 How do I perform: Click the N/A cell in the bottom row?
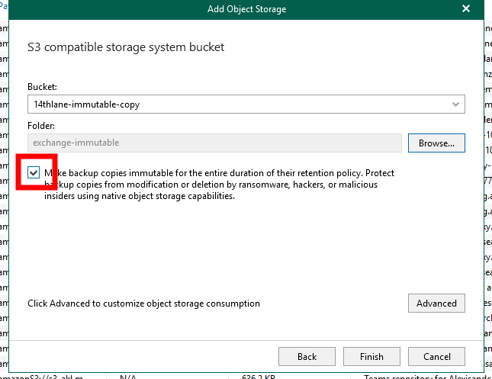[127, 377]
